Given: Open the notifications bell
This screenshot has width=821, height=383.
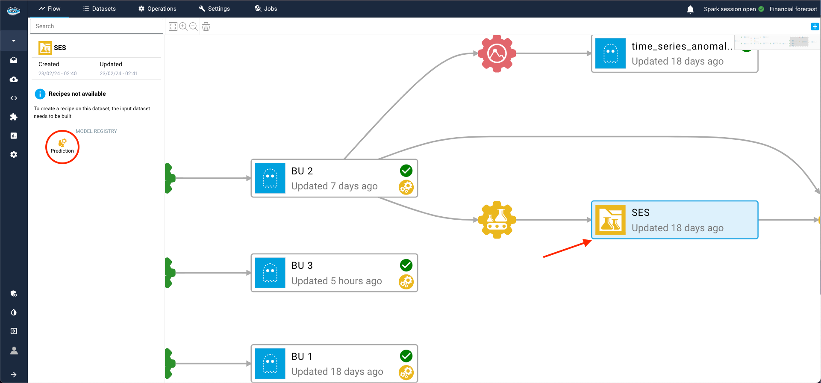Looking at the screenshot, I should pyautogui.click(x=690, y=9).
